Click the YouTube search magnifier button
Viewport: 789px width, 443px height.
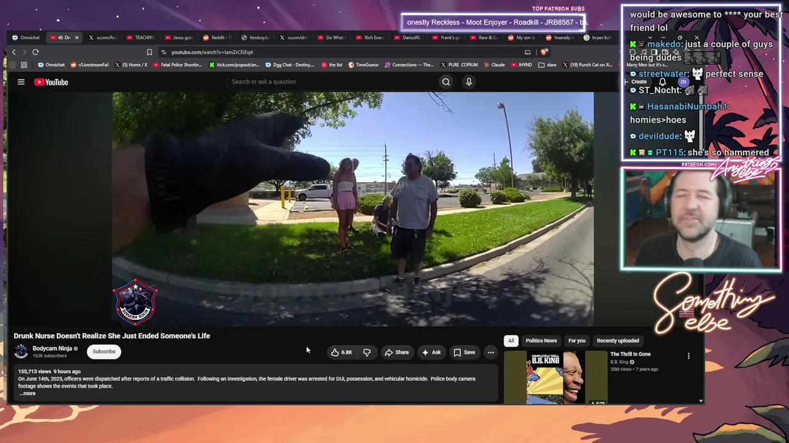tap(446, 82)
